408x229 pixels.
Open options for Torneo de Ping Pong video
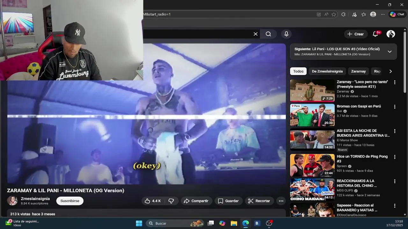[x=395, y=157]
